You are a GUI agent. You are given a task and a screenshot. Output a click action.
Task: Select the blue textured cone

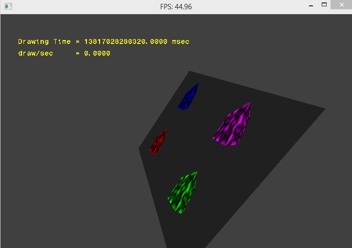[188, 97]
